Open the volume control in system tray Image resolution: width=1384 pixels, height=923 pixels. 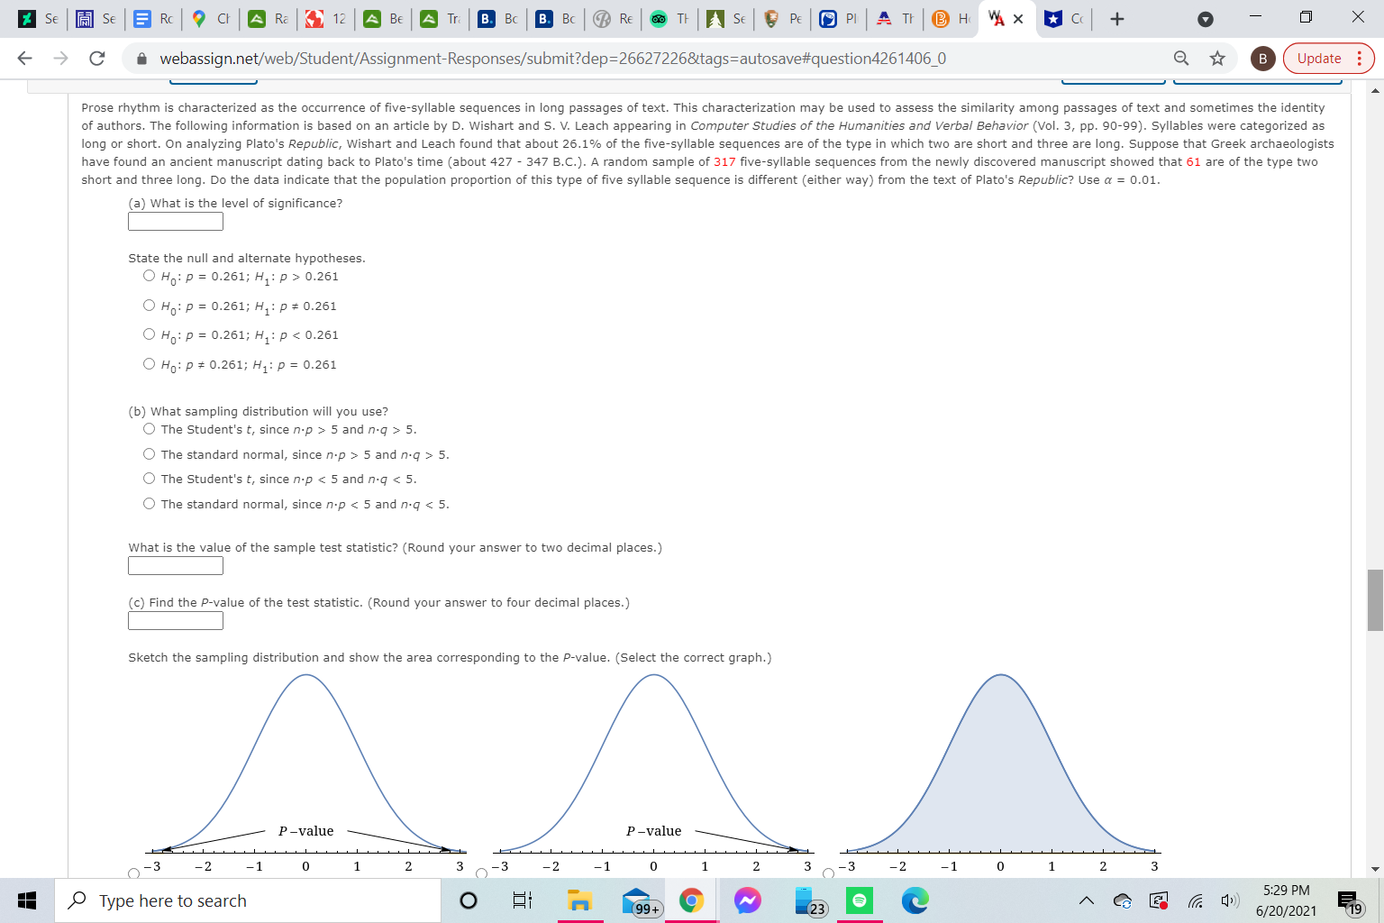point(1230,900)
